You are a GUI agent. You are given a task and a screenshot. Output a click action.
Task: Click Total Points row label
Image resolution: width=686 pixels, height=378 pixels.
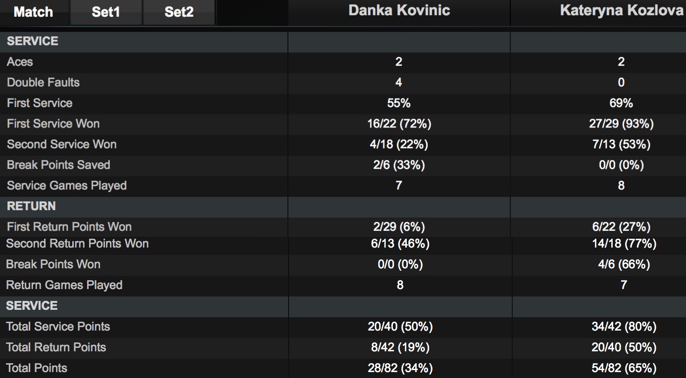pyautogui.click(x=37, y=368)
